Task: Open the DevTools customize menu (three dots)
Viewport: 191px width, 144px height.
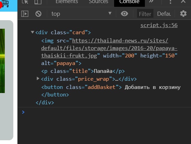Action: pyautogui.click(x=170, y=2)
